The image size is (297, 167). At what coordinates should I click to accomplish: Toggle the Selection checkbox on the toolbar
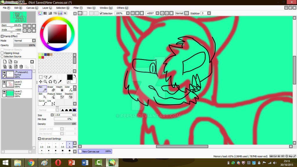(101, 13)
